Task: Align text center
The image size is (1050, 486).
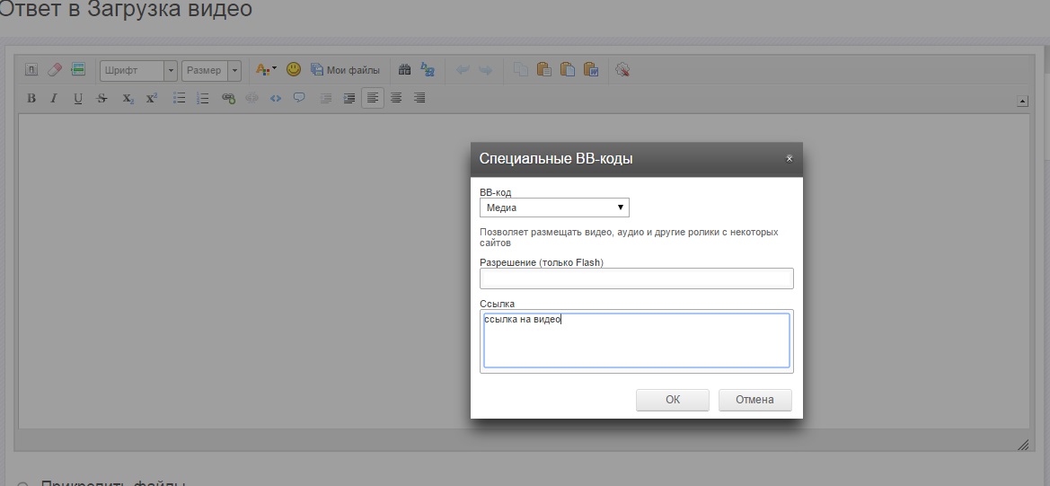Action: pyautogui.click(x=396, y=99)
